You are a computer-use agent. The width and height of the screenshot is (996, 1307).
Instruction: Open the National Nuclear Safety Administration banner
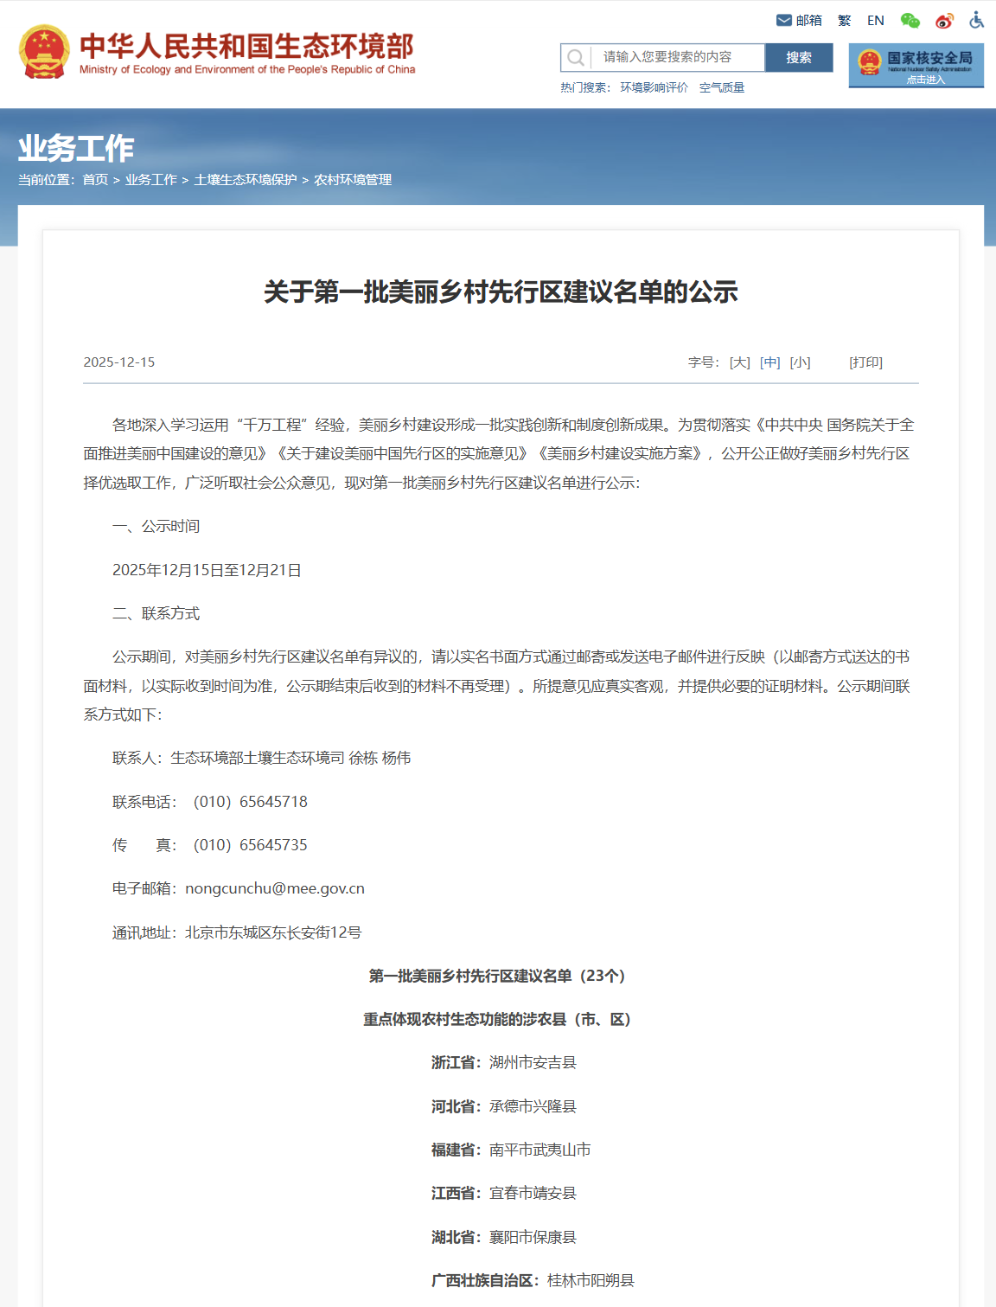916,65
